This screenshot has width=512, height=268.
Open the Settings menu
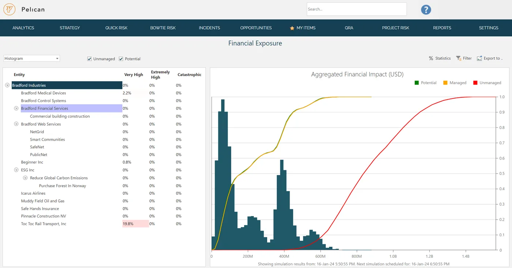click(x=489, y=28)
